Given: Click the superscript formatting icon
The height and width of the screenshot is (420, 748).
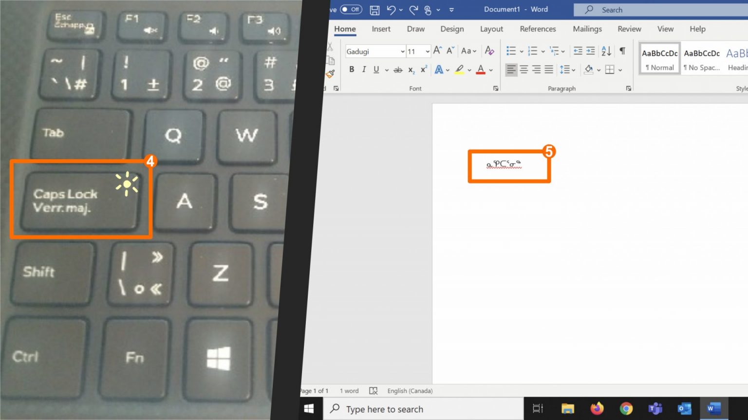Looking at the screenshot, I should tap(423, 70).
